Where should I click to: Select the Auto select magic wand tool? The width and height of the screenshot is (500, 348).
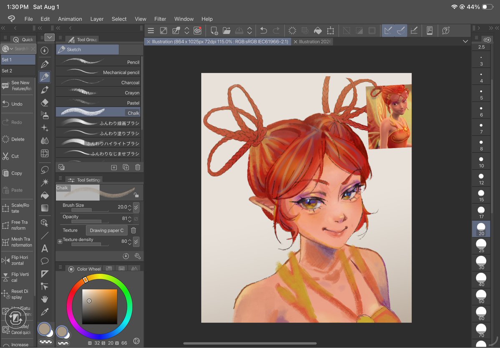click(x=45, y=182)
